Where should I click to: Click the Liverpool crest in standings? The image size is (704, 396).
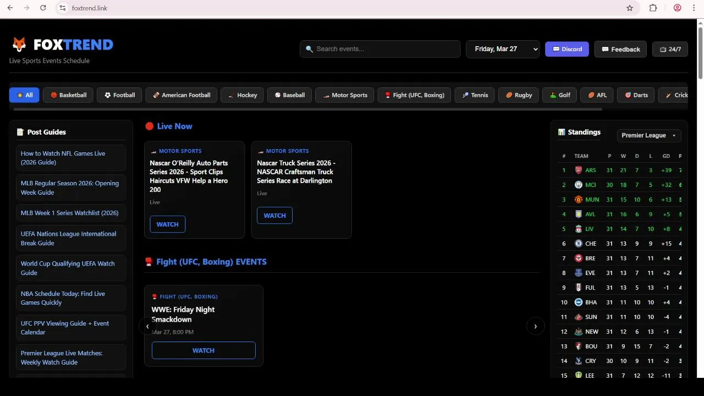pyautogui.click(x=579, y=229)
